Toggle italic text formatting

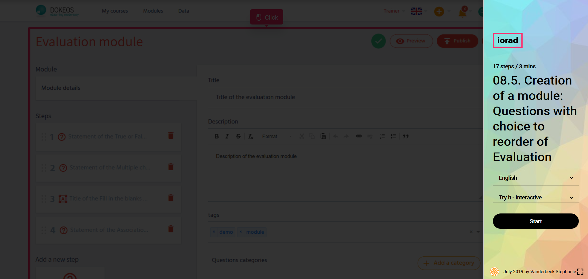click(227, 136)
